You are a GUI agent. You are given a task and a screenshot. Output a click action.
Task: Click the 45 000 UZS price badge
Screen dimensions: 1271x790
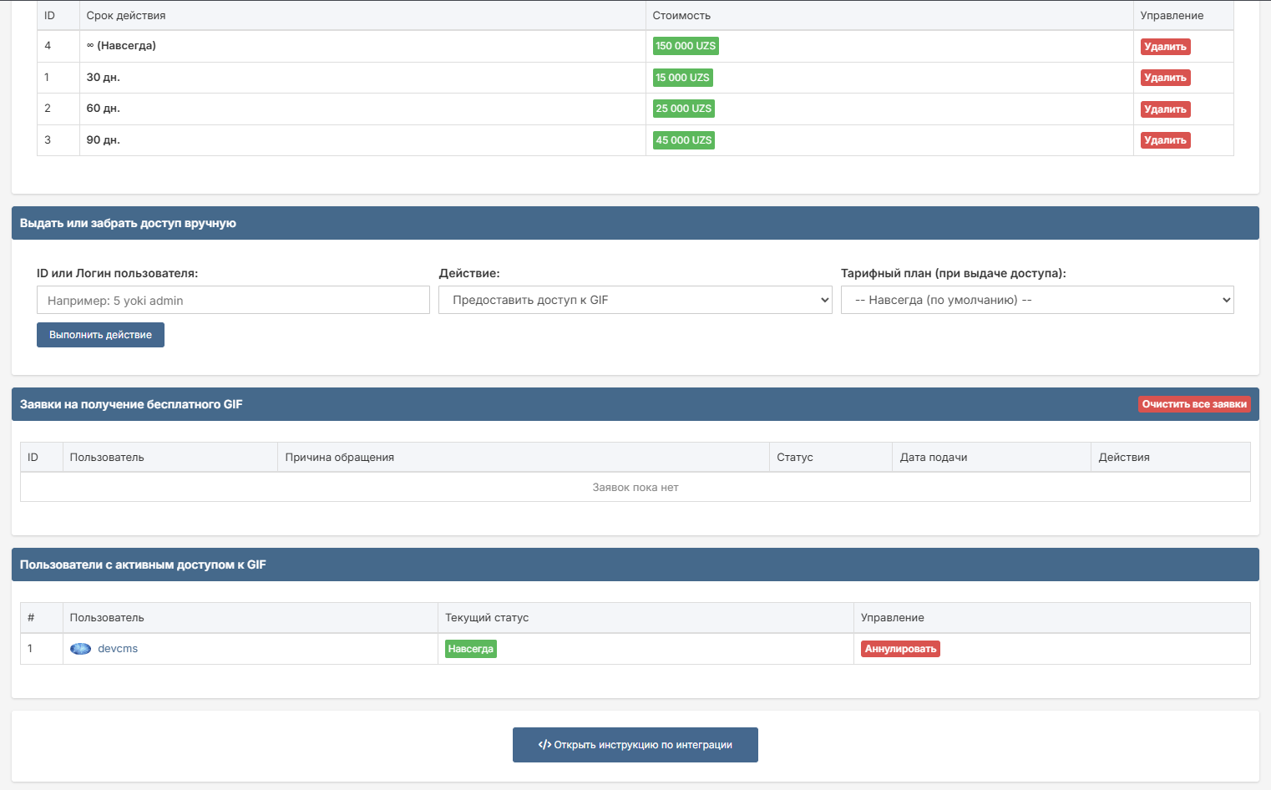coord(684,140)
